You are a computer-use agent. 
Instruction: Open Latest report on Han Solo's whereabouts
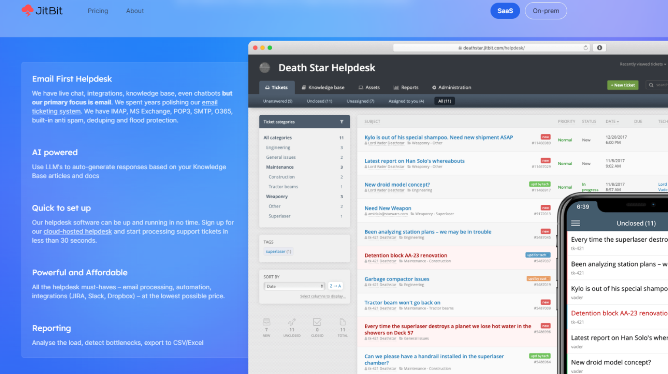[x=414, y=161]
